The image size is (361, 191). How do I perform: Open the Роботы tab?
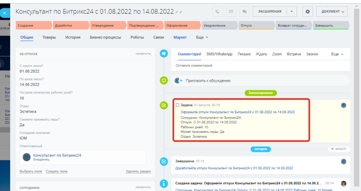tap(137, 37)
